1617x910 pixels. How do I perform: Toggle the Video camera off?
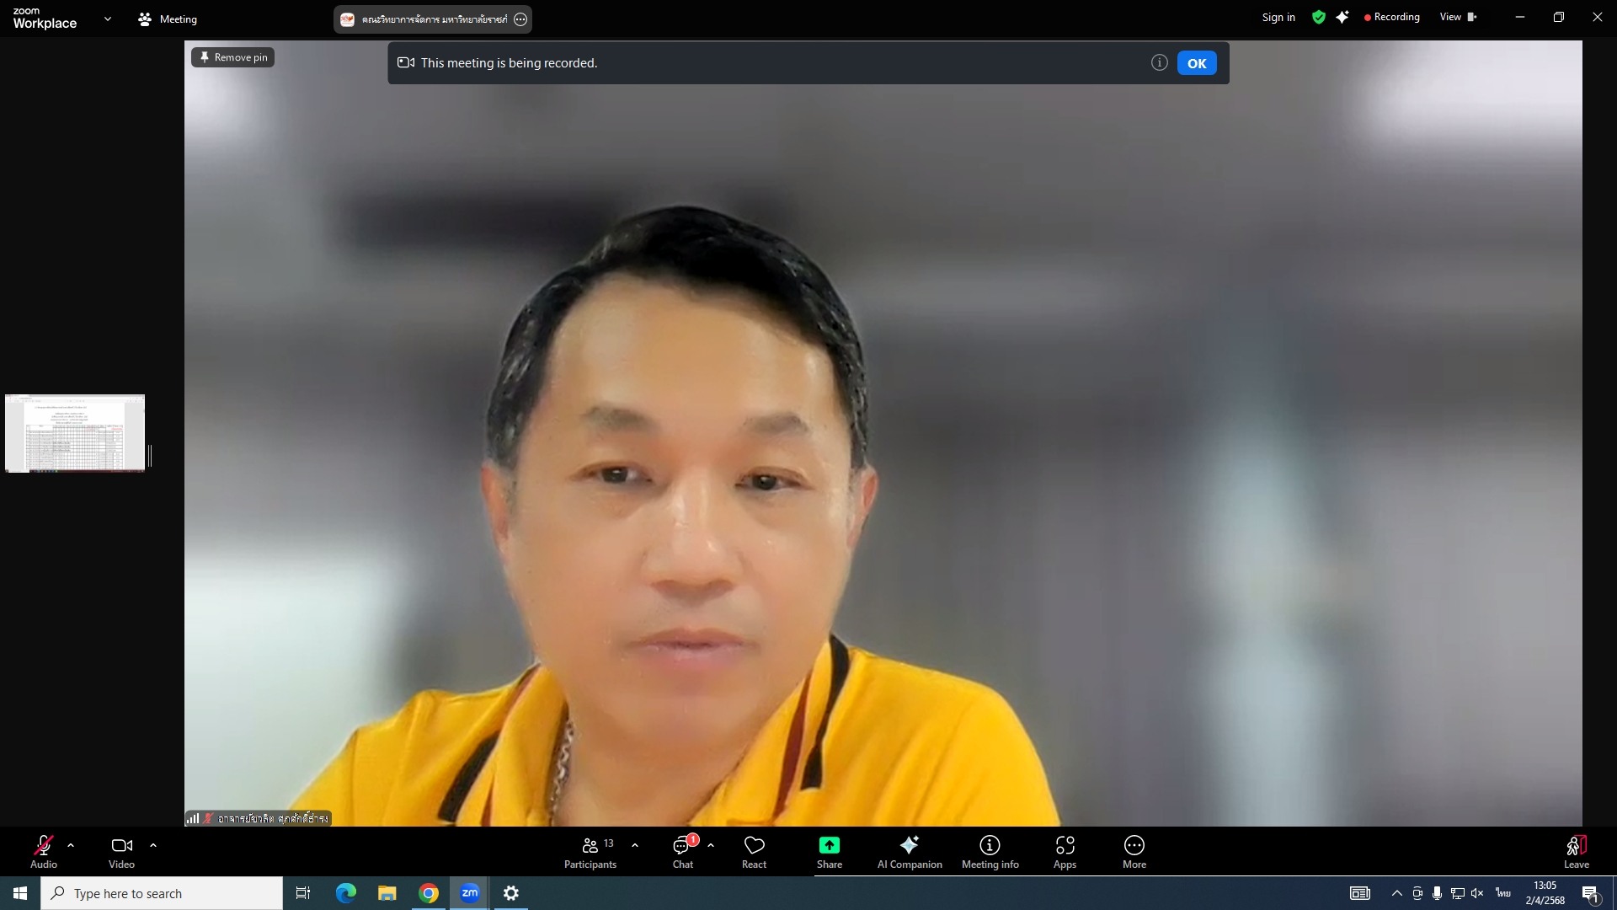121,851
